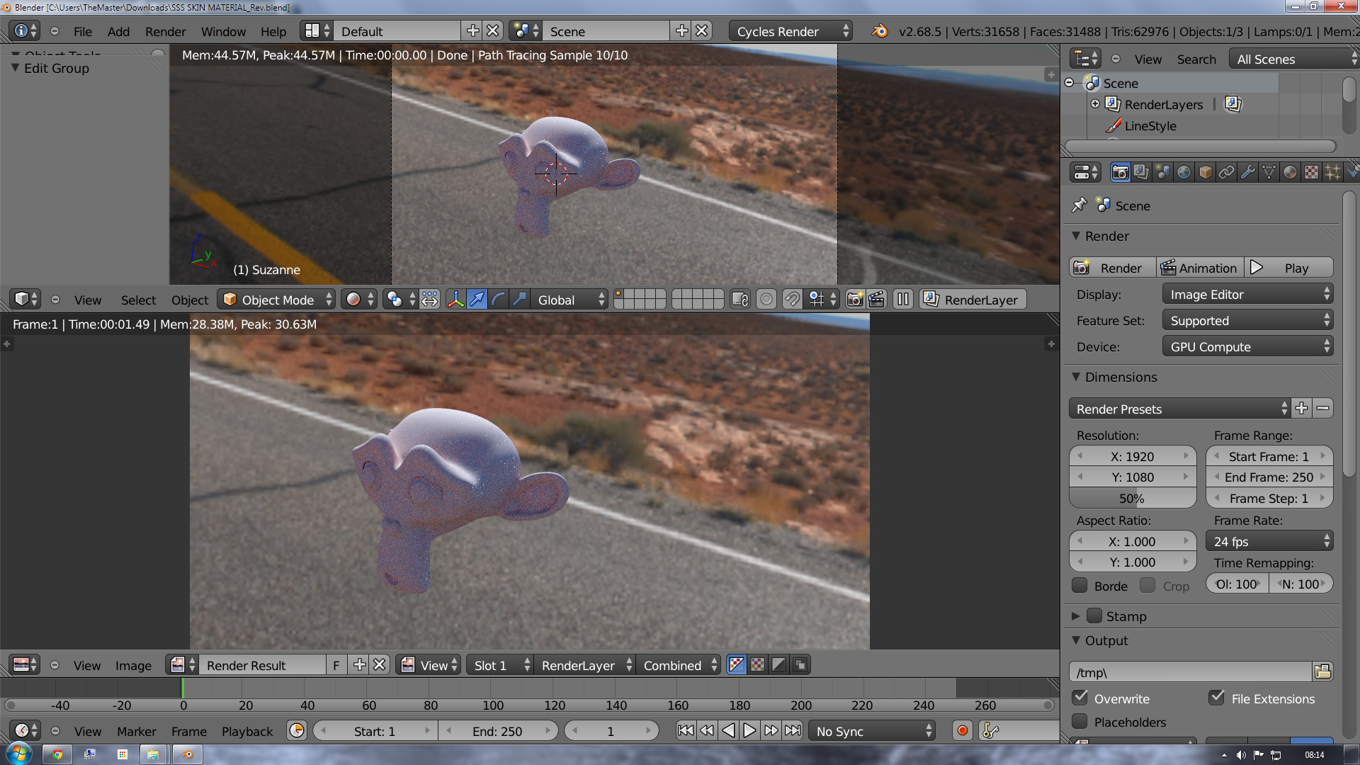Open the Window menu

(223, 31)
